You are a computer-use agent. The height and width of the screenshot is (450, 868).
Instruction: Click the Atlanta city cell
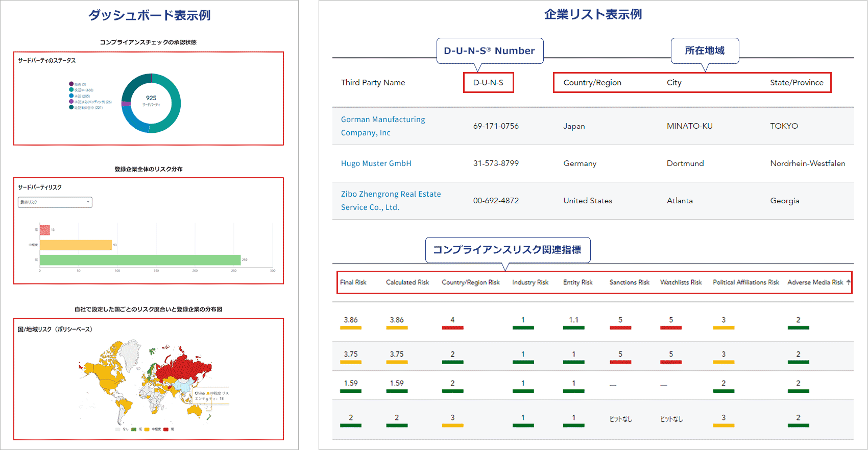pyautogui.click(x=680, y=201)
